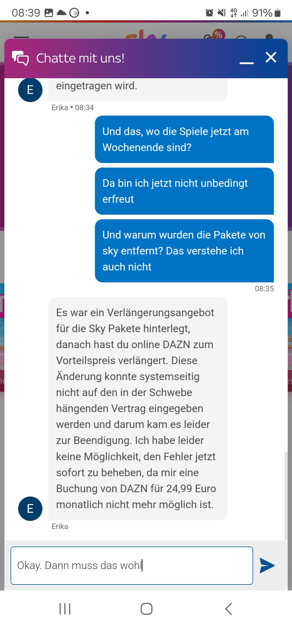Select the 'Wochenende sind?' message bubble
The height and width of the screenshot is (627, 292).
184,139
